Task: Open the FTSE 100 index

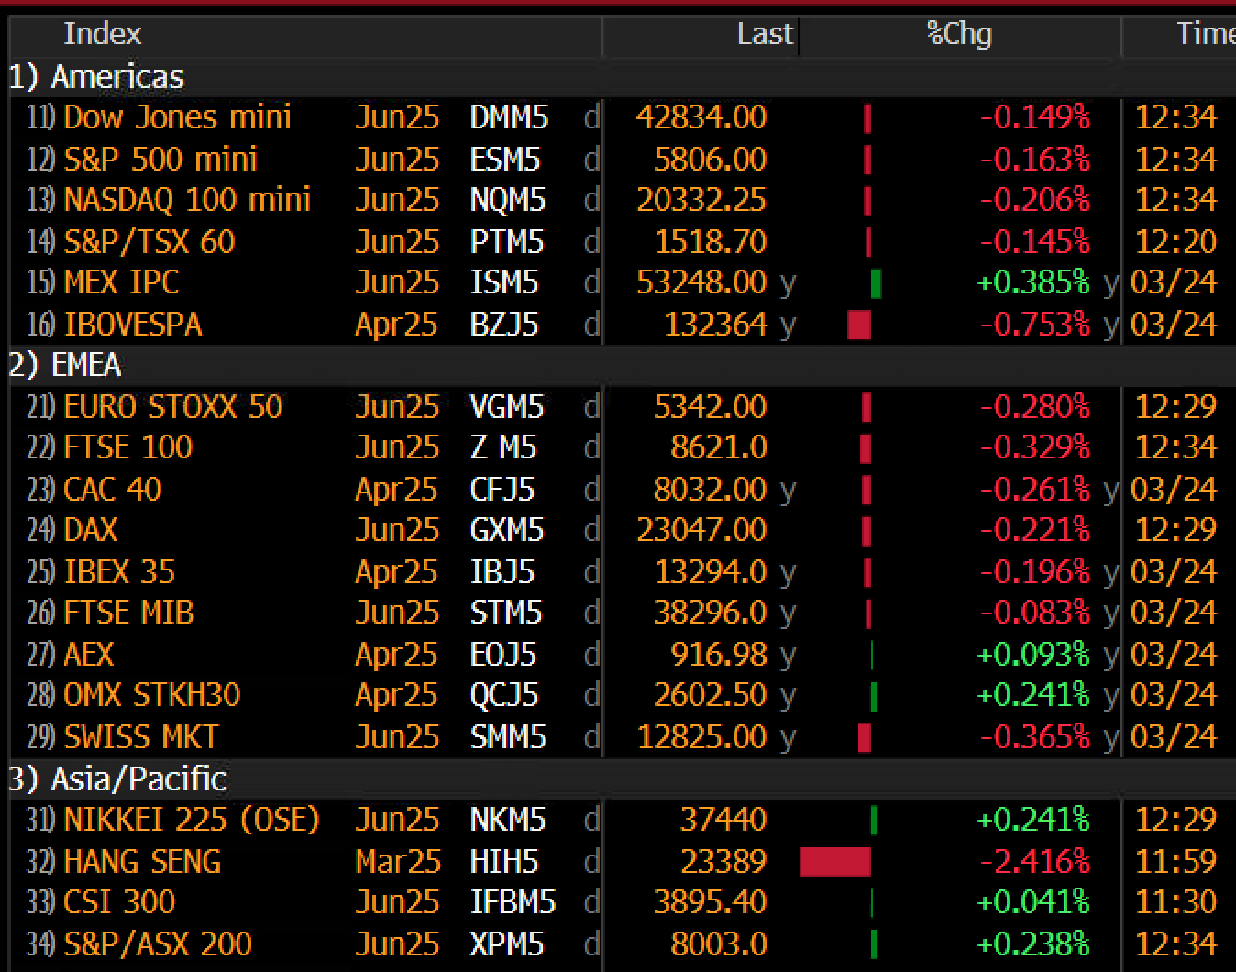Action: click(127, 447)
